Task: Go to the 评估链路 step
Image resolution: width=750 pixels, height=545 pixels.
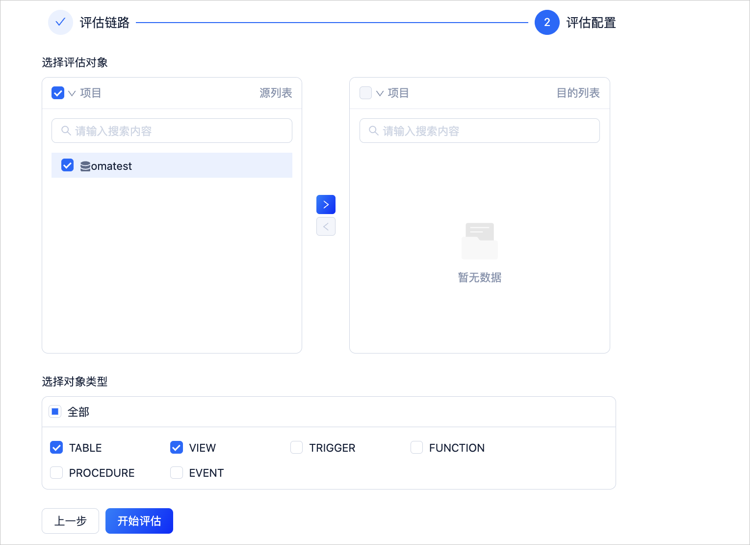Action: [104, 23]
